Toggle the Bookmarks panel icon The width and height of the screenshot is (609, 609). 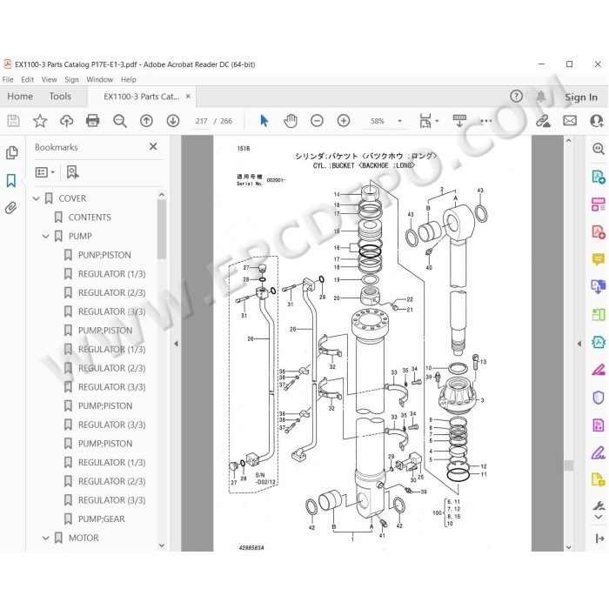point(11,181)
